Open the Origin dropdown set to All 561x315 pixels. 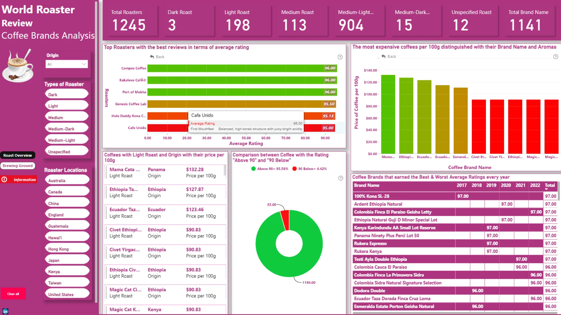67,64
